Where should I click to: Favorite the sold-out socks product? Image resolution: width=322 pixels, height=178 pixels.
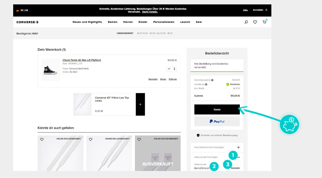tap(139, 139)
